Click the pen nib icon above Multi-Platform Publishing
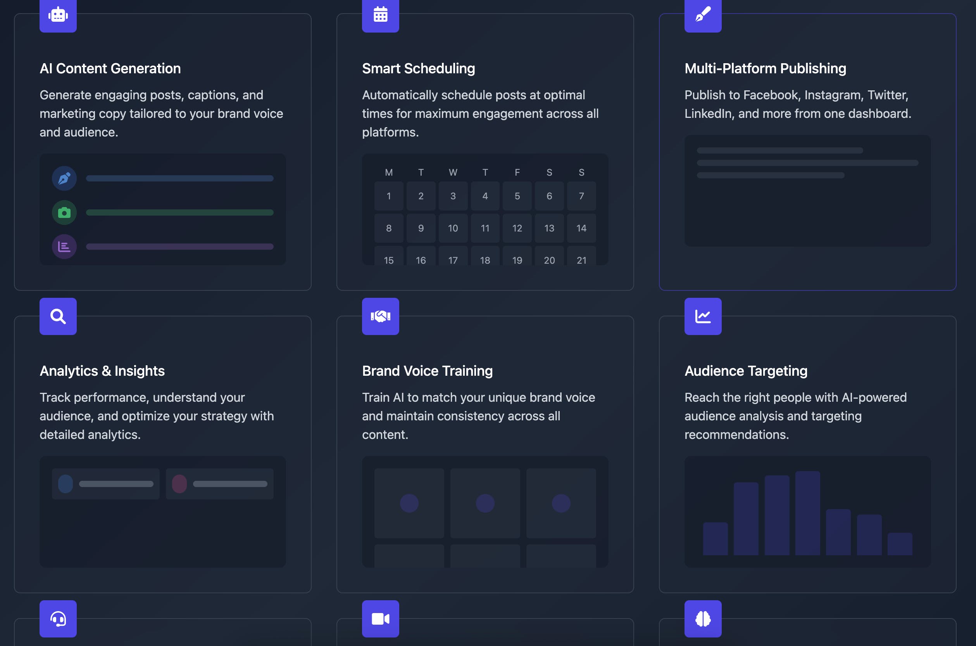Screen dimensions: 976x646 (703, 15)
